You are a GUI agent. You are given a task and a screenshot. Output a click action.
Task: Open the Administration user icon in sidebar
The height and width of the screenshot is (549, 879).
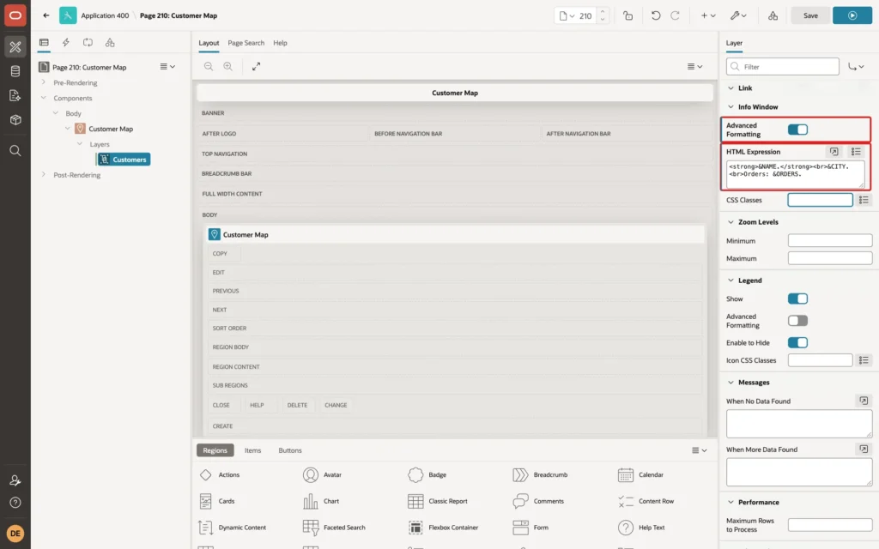(x=15, y=480)
